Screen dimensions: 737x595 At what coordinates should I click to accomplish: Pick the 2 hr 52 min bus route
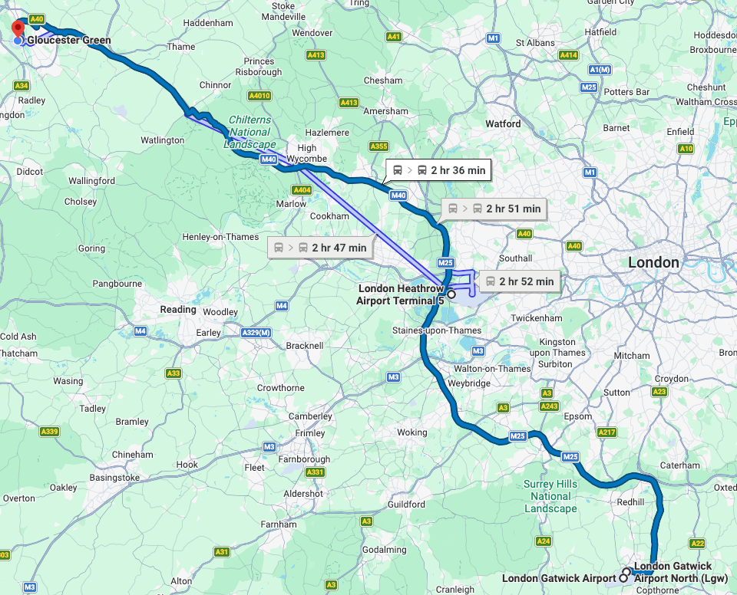click(x=520, y=281)
